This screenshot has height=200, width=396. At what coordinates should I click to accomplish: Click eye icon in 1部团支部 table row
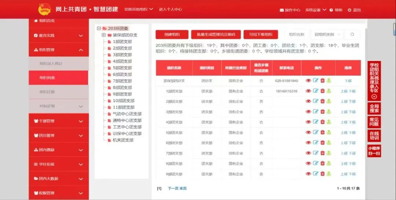(308, 91)
